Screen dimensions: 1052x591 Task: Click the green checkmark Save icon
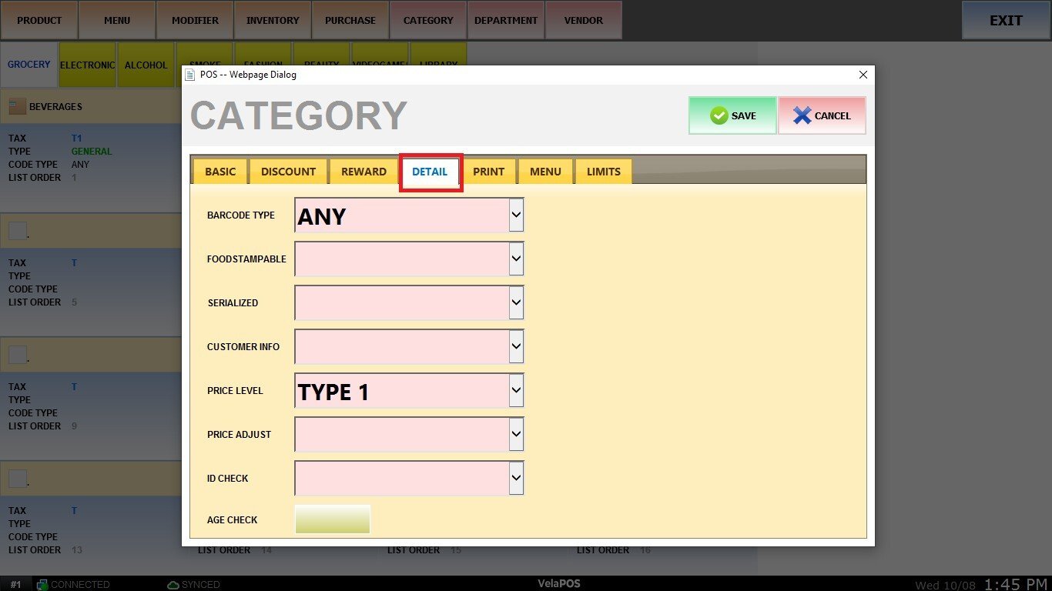tap(719, 115)
